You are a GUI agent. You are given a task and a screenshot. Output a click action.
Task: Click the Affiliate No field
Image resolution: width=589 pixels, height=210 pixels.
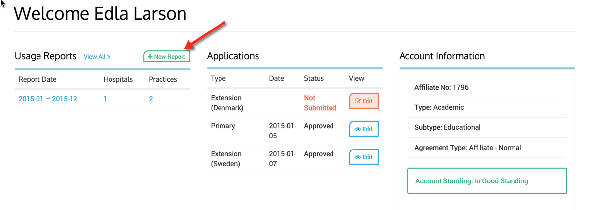click(x=442, y=87)
